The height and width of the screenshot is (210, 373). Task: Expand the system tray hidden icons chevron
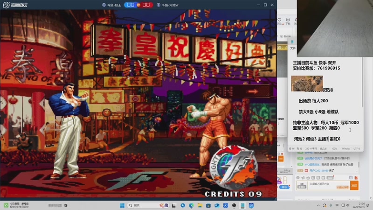(318, 205)
